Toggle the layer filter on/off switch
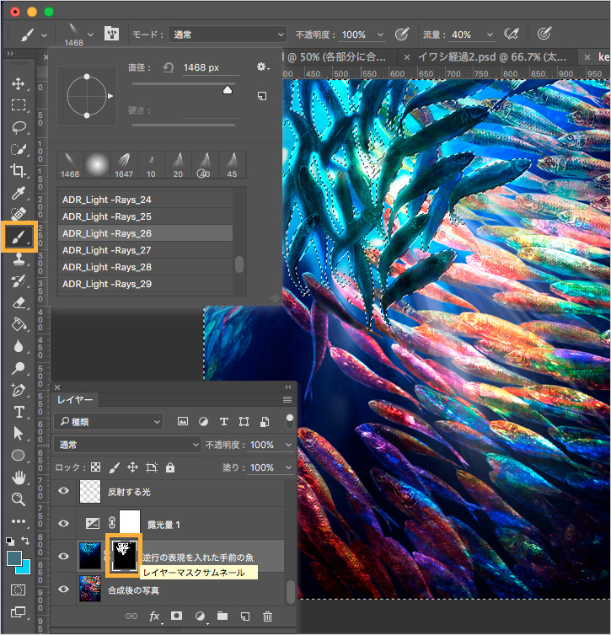The image size is (611, 635). 289,421
